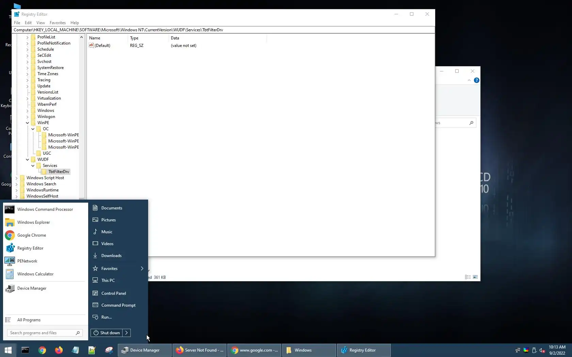
Task: Open the Documents folder in Start menu
Action: (118, 208)
